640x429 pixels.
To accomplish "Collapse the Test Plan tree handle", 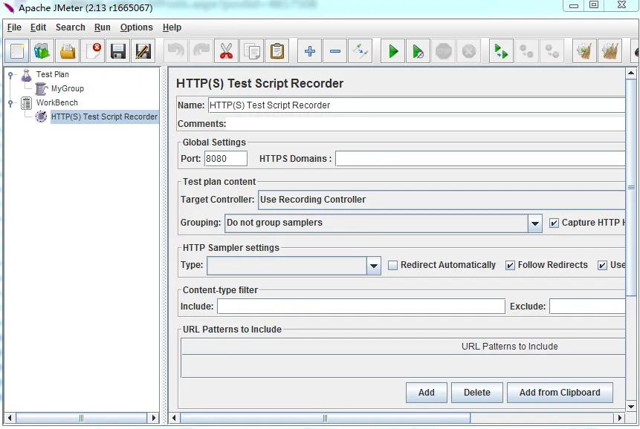I will click(x=11, y=74).
